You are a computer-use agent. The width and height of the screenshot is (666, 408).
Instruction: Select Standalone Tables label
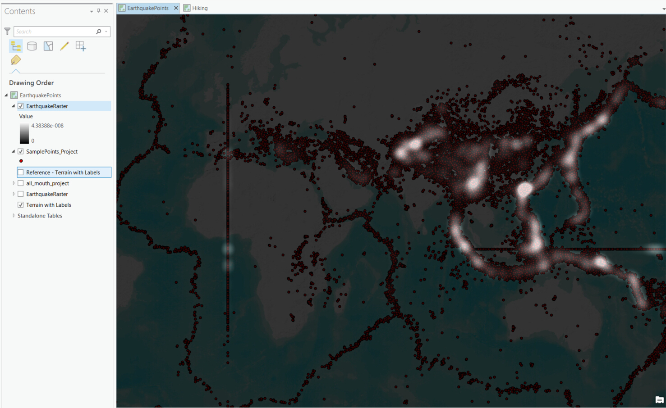40,216
